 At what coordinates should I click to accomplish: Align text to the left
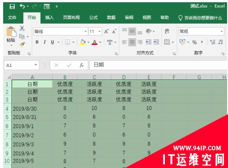click(125, 42)
